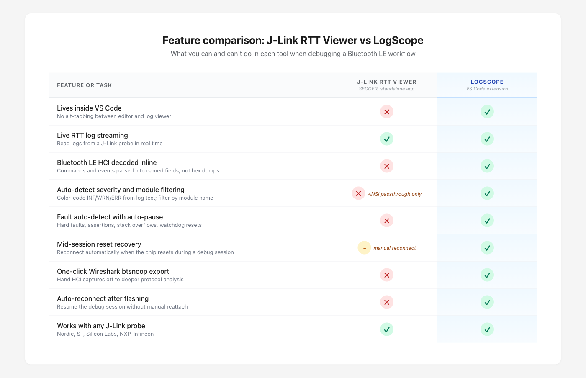The image size is (586, 378).
Task: Click 'SEGGER, standalone app' subheader
Action: pyautogui.click(x=387, y=89)
